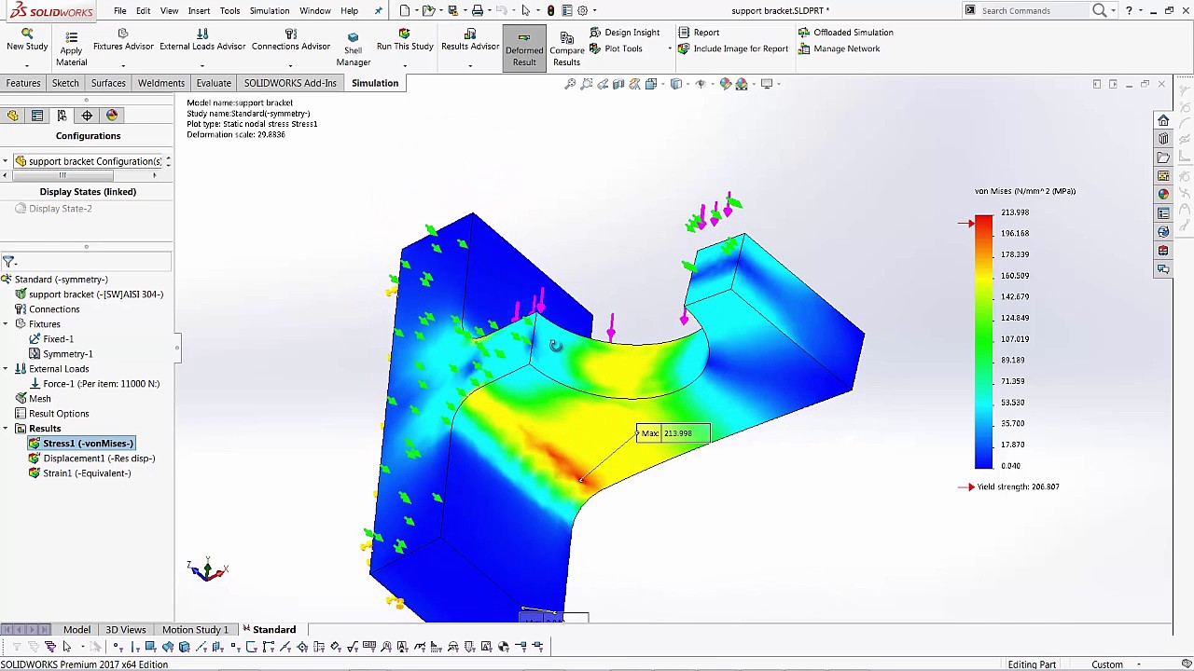Open the Shell Manager
The image size is (1194, 671).
pos(353,48)
